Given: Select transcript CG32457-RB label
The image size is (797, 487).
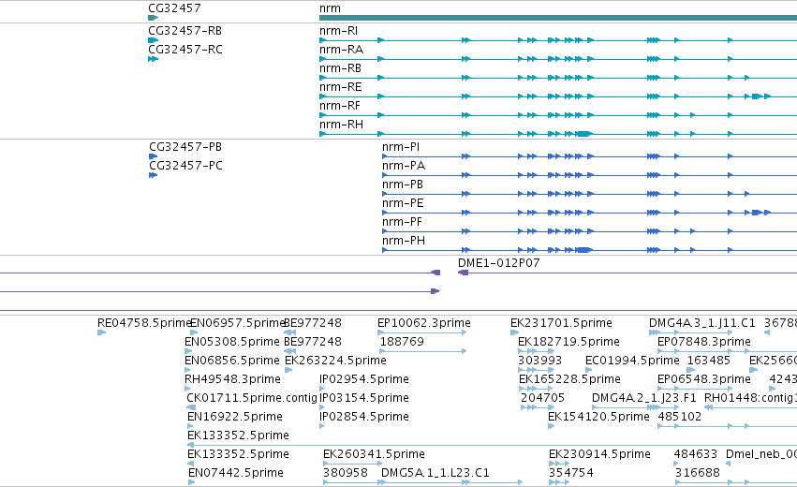Looking at the screenshot, I should (x=185, y=31).
